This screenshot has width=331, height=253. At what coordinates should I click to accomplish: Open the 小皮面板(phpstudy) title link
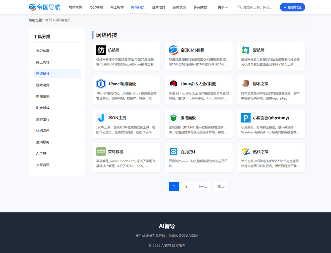coord(271,118)
